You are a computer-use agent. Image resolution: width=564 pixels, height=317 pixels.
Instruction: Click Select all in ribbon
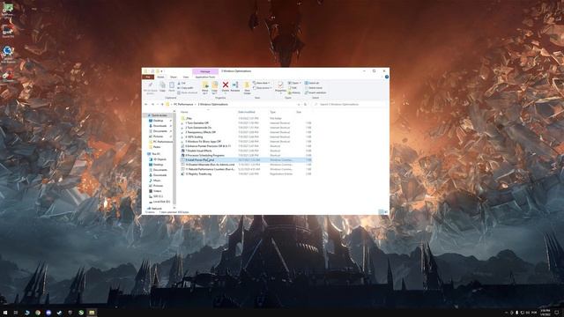point(312,83)
